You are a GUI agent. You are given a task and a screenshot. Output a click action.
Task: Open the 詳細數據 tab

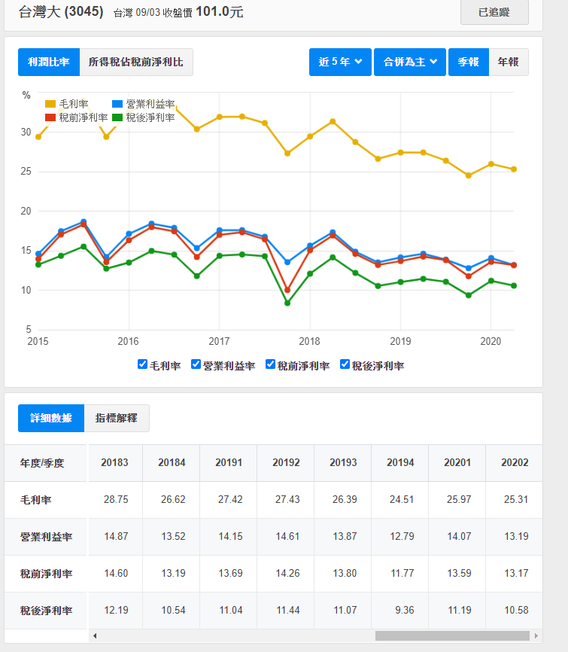click(51, 418)
